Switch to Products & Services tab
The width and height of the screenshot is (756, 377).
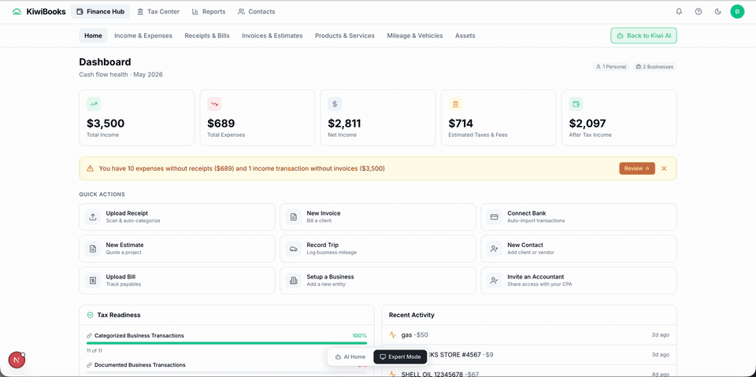click(345, 35)
